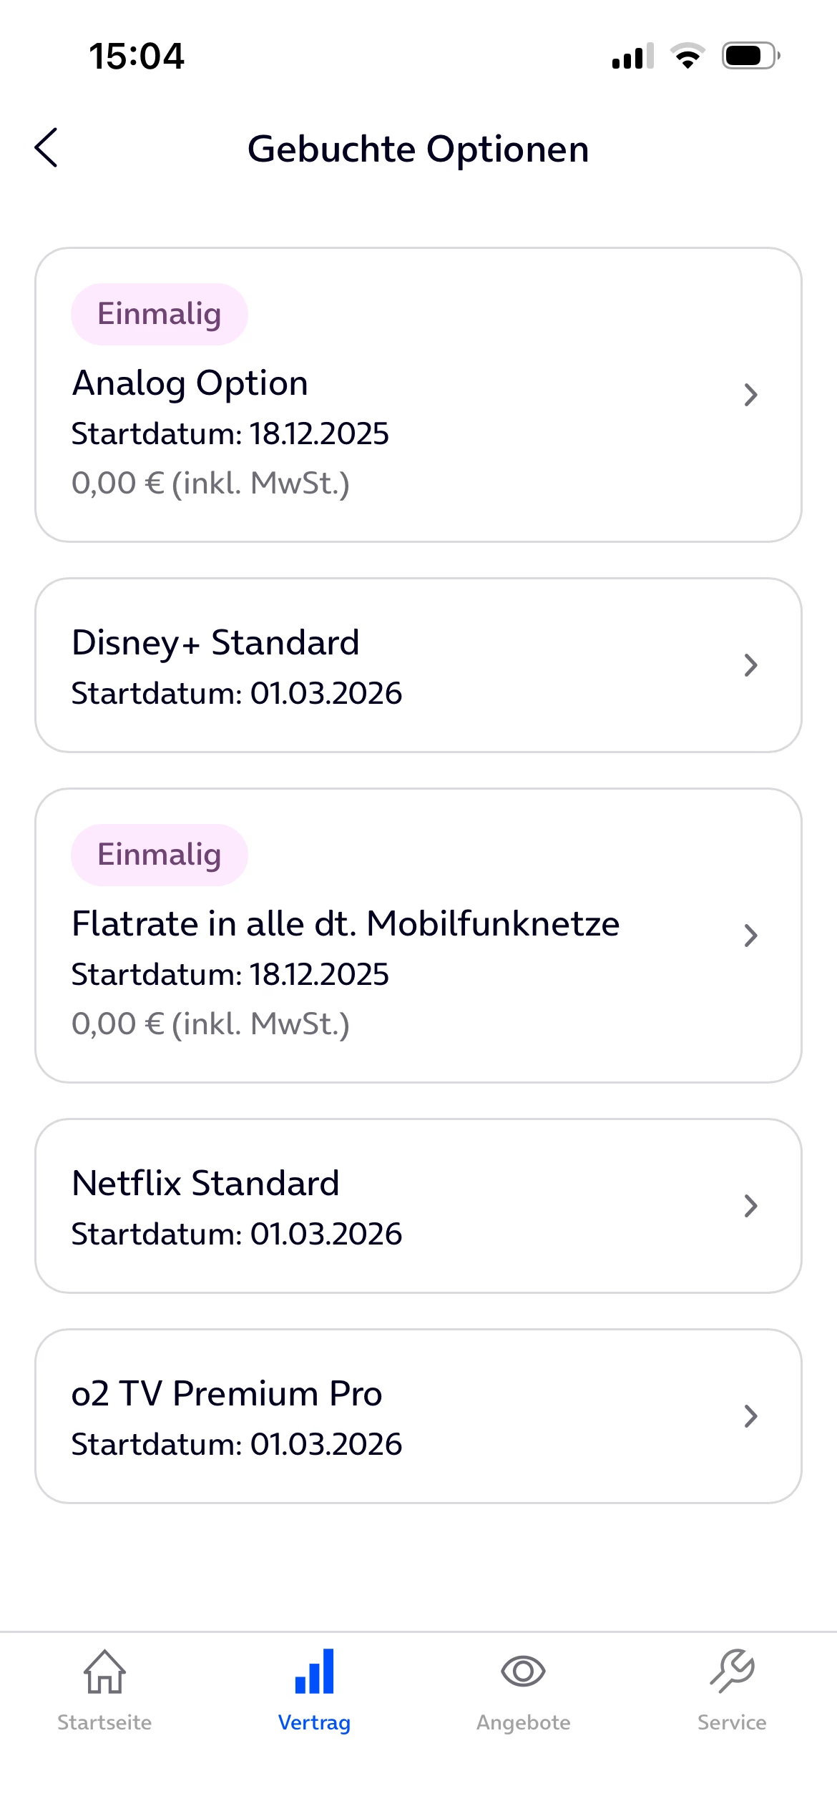The height and width of the screenshot is (1811, 837).
Task: Tap the Vertrag bar chart icon
Action: pos(314,1672)
